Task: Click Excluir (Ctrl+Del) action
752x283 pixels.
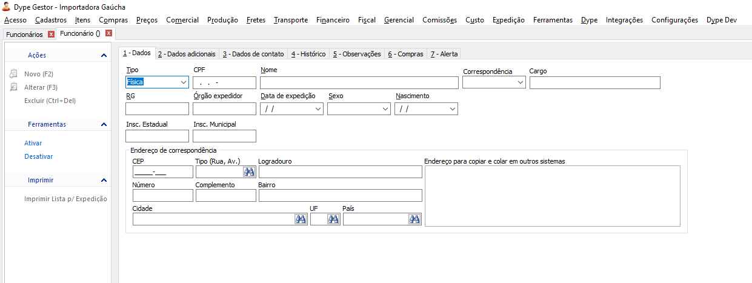Action: (50, 101)
